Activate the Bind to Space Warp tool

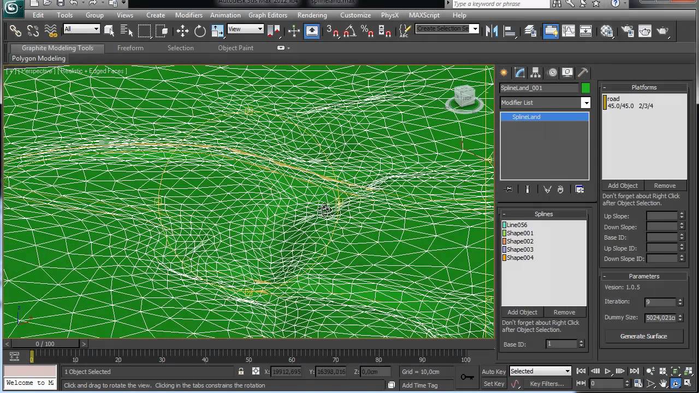(51, 31)
